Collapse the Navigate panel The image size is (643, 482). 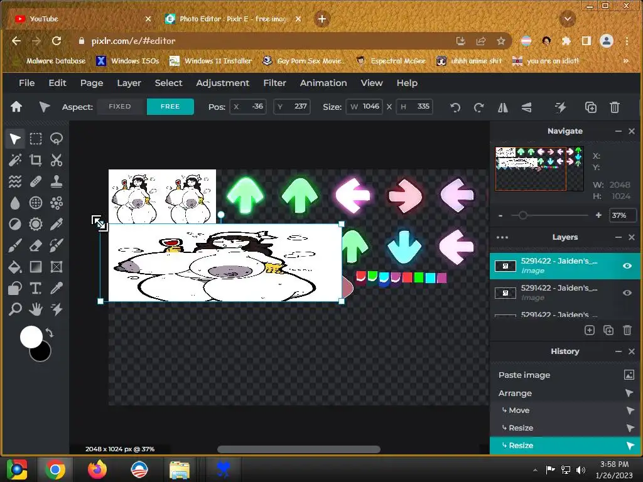pos(618,131)
